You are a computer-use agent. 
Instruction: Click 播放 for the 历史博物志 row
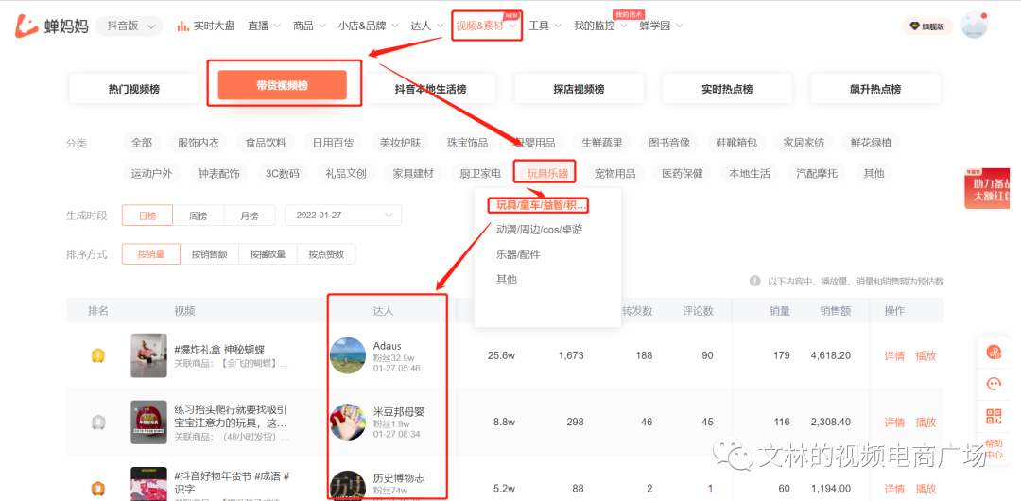(x=926, y=489)
